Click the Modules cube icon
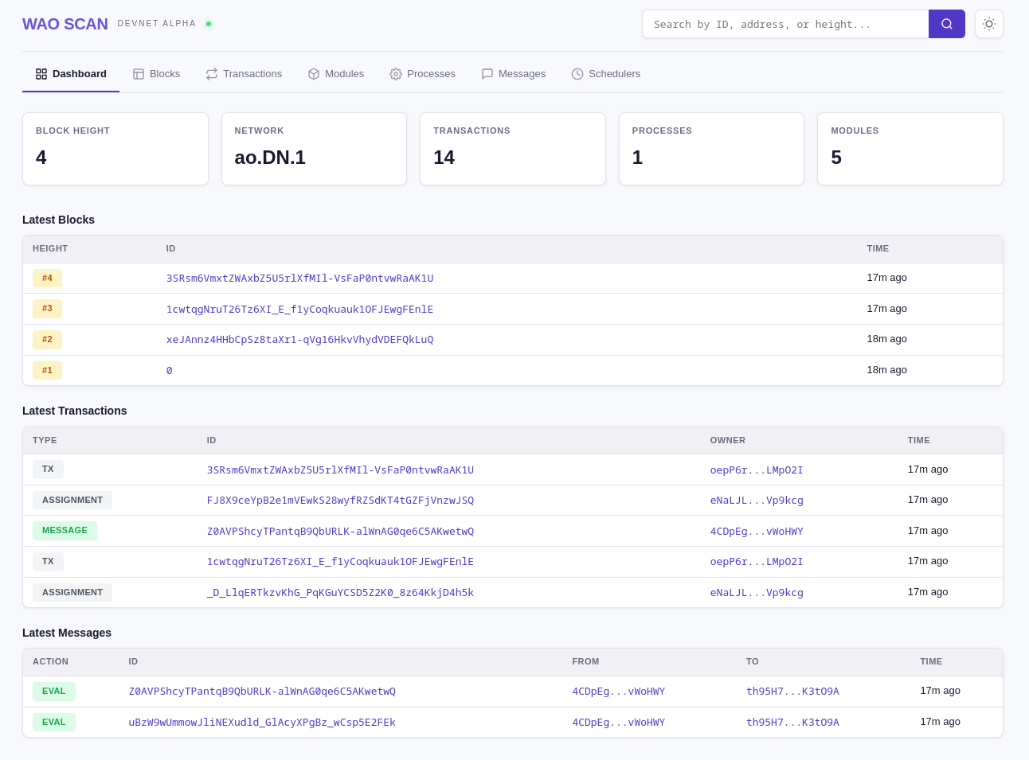 tap(314, 74)
